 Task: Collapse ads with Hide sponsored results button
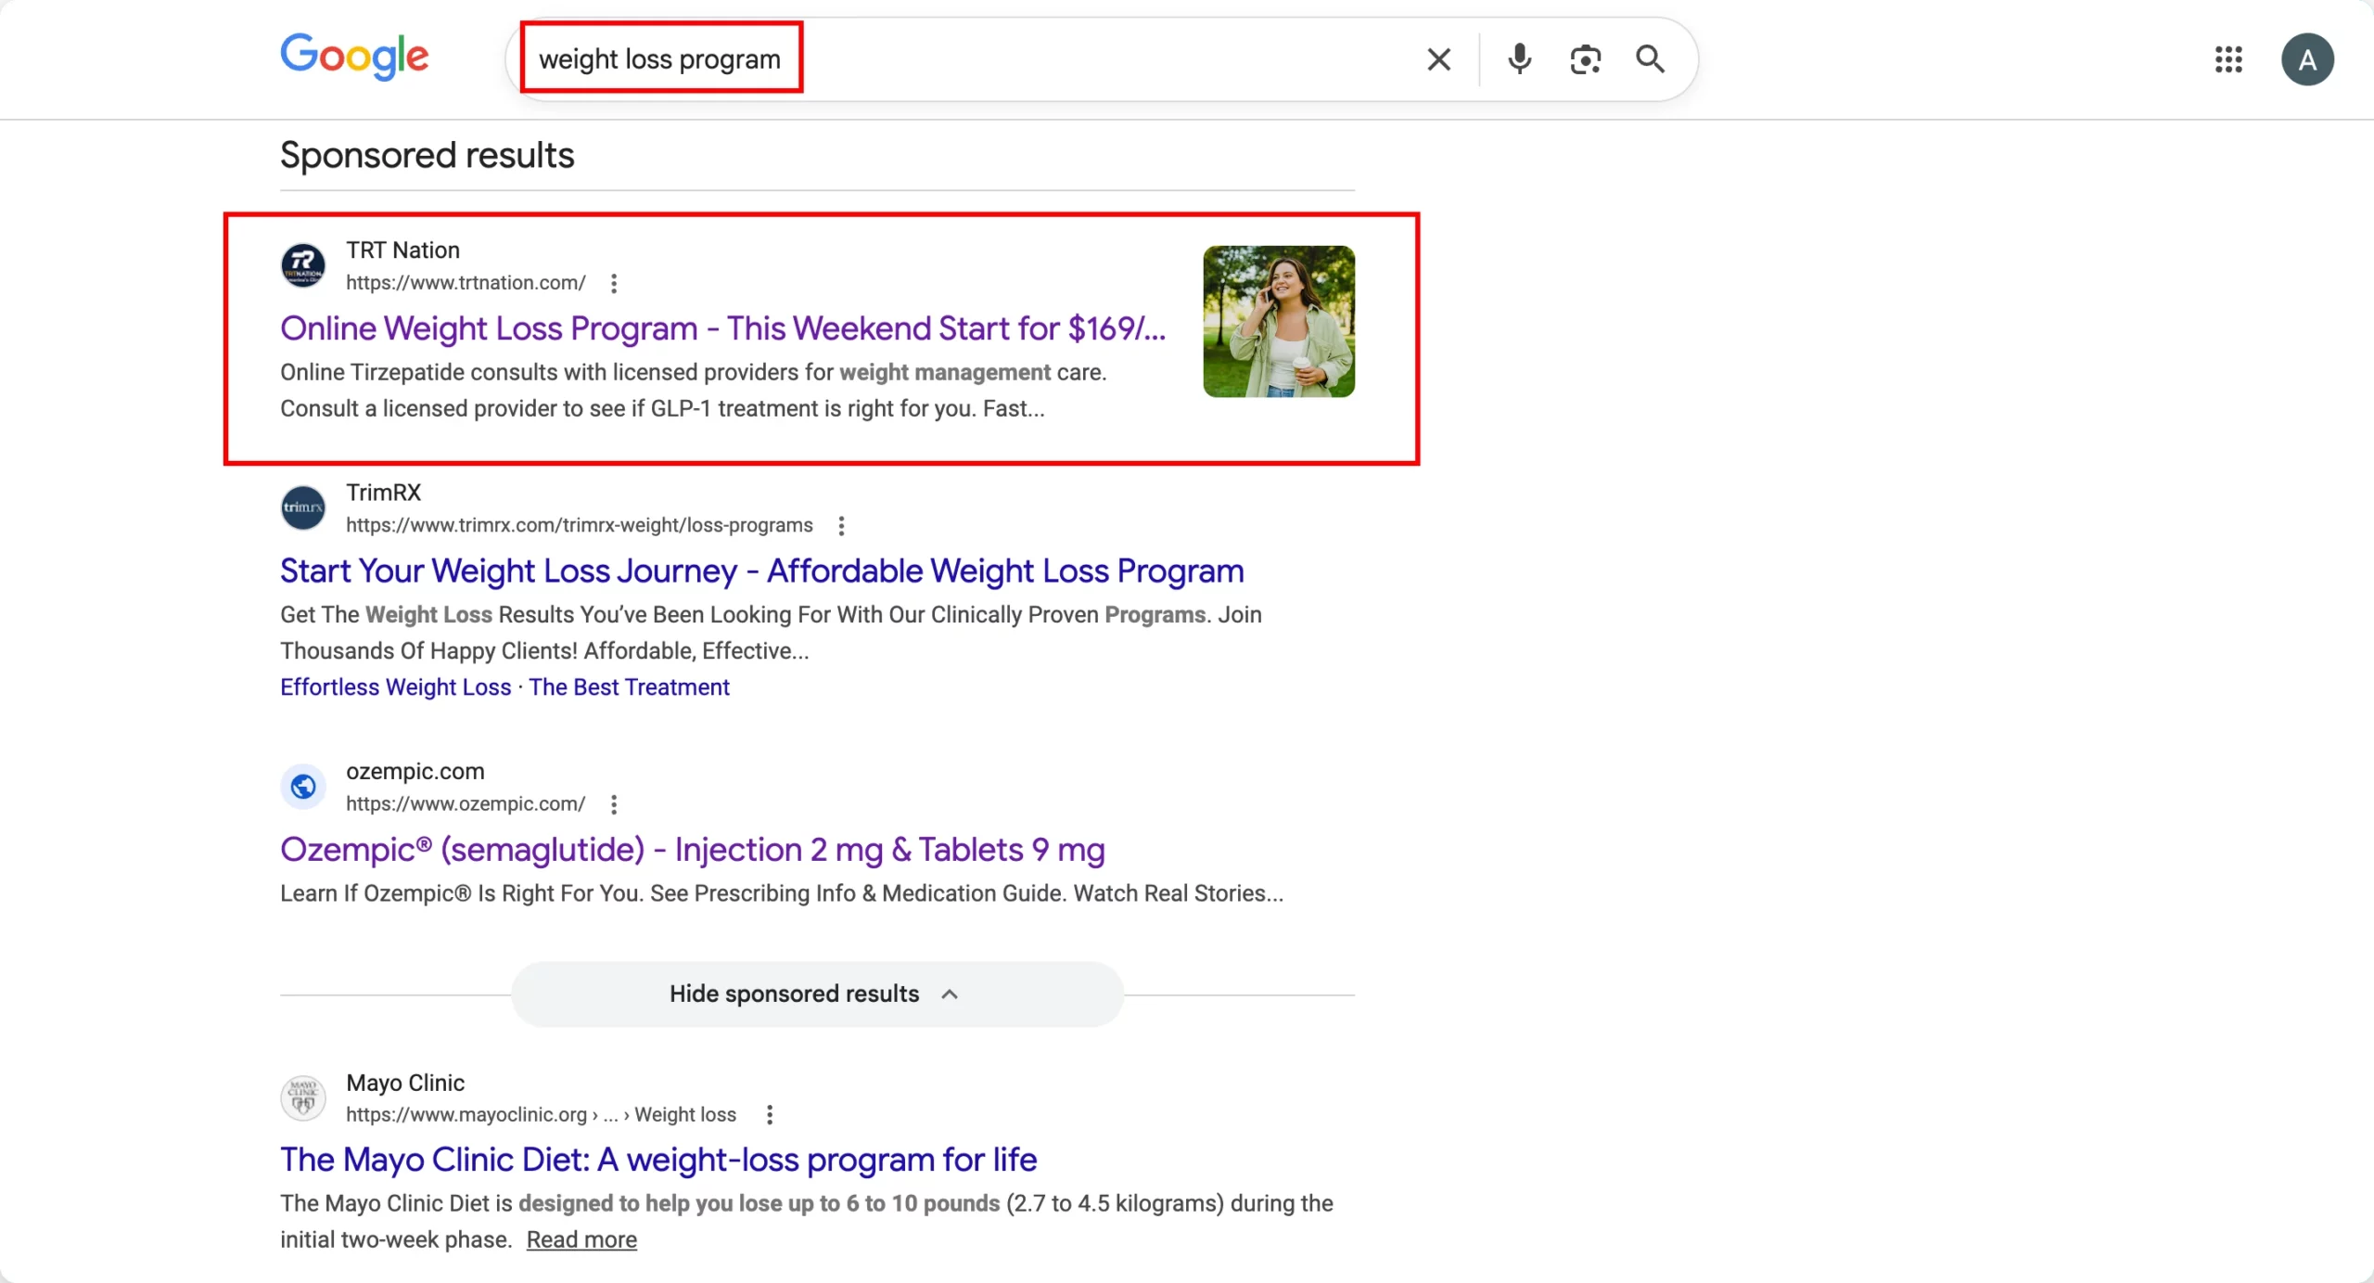point(817,994)
